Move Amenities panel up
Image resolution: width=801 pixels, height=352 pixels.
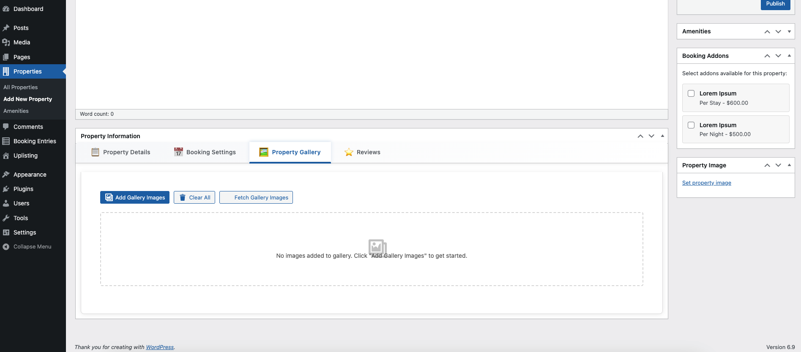[x=767, y=32]
